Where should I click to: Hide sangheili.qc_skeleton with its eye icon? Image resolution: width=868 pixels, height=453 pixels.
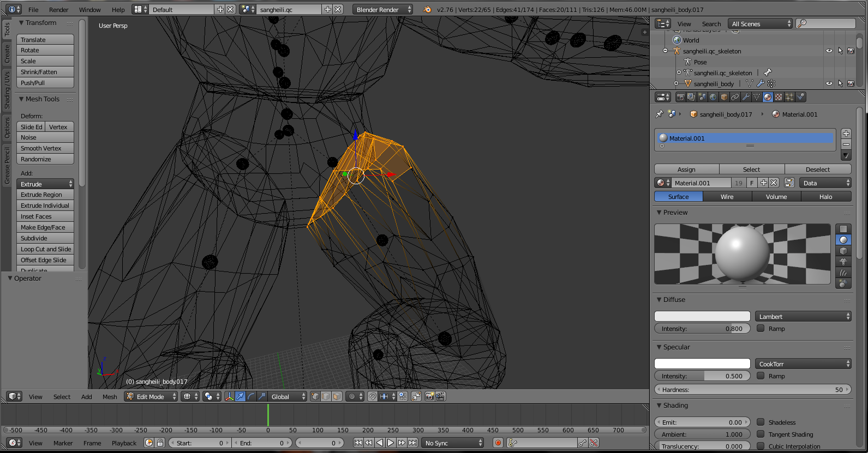pos(829,51)
